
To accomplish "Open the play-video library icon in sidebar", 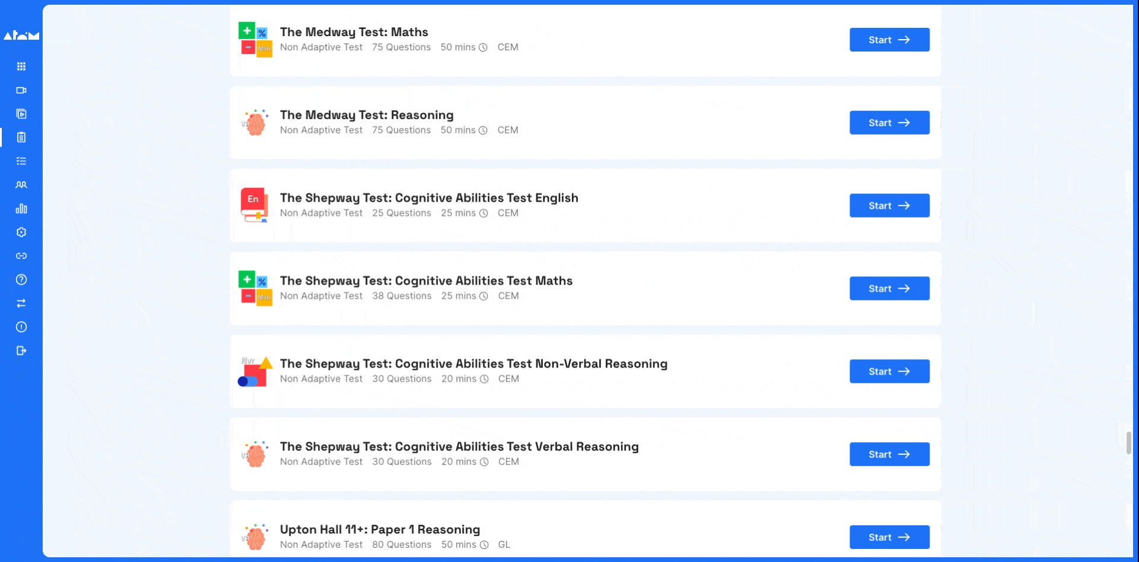I will point(21,114).
